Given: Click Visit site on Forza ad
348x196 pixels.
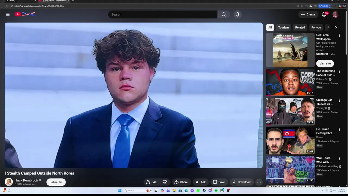Looking at the screenshot, I should click(325, 63).
